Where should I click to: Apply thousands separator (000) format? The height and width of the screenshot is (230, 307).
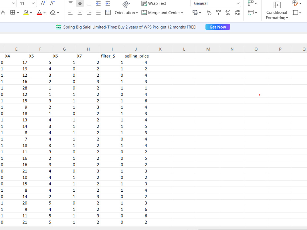coord(219,13)
